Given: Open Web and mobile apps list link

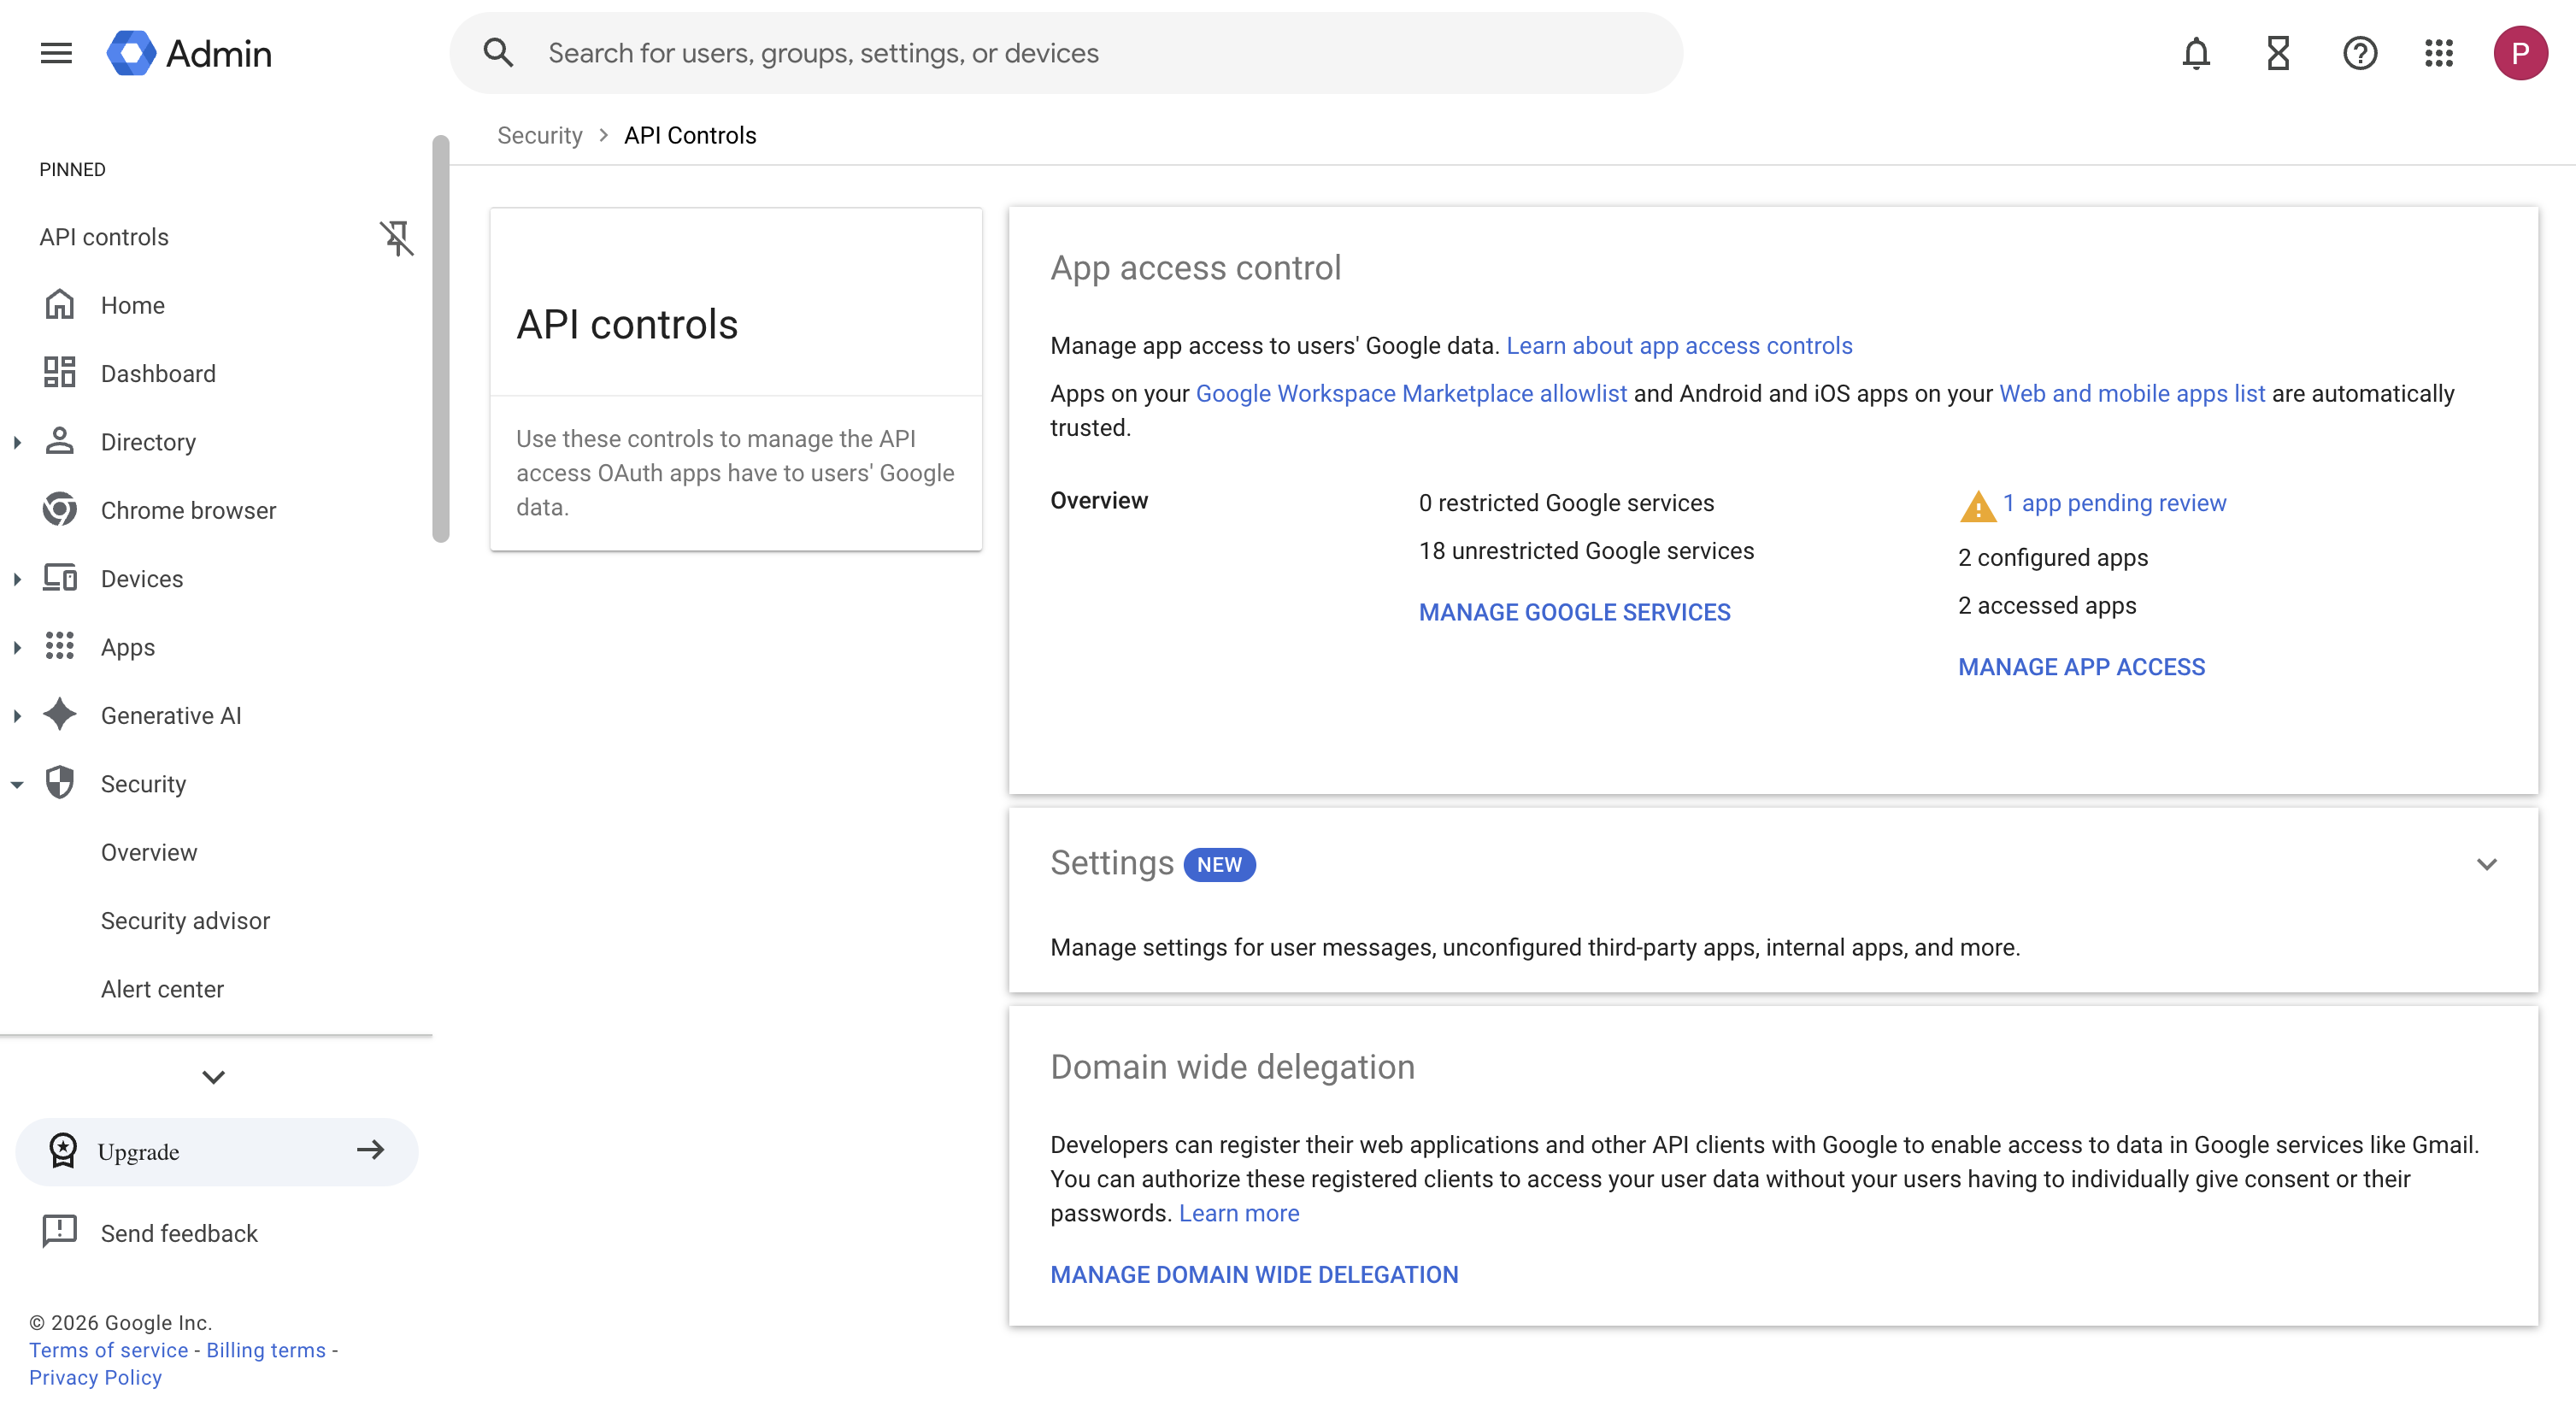Looking at the screenshot, I should [x=2131, y=393].
